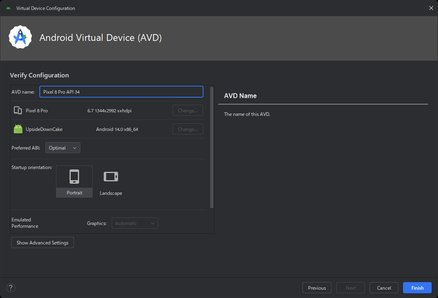
Task: Click the phone device icon next to Pixel 8 Pro
Action: pyautogui.click(x=18, y=110)
